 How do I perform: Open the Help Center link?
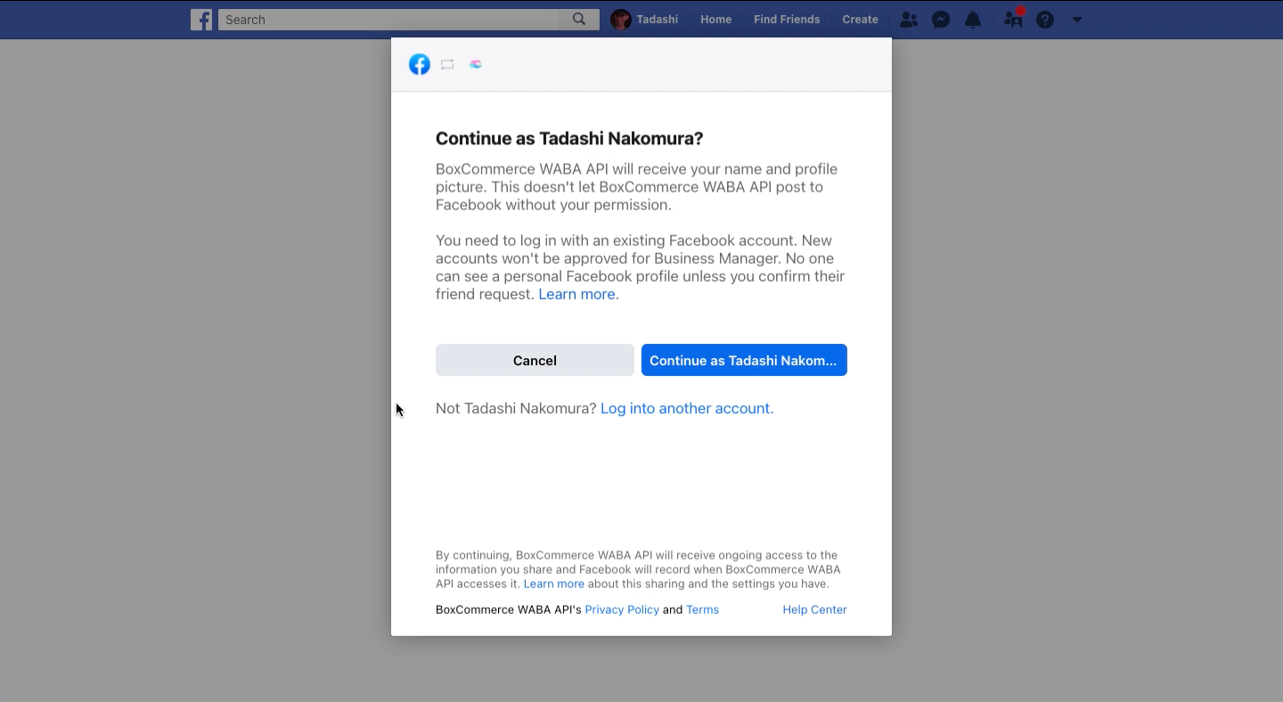tap(814, 609)
